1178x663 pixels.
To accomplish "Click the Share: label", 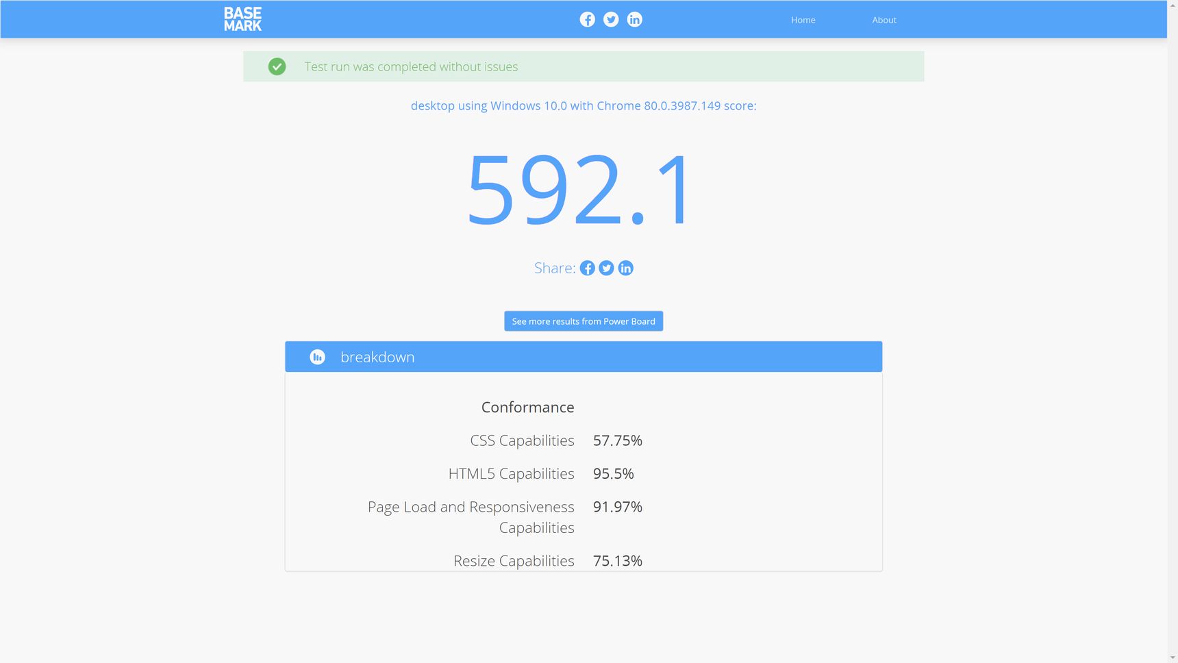I will coord(555,268).
